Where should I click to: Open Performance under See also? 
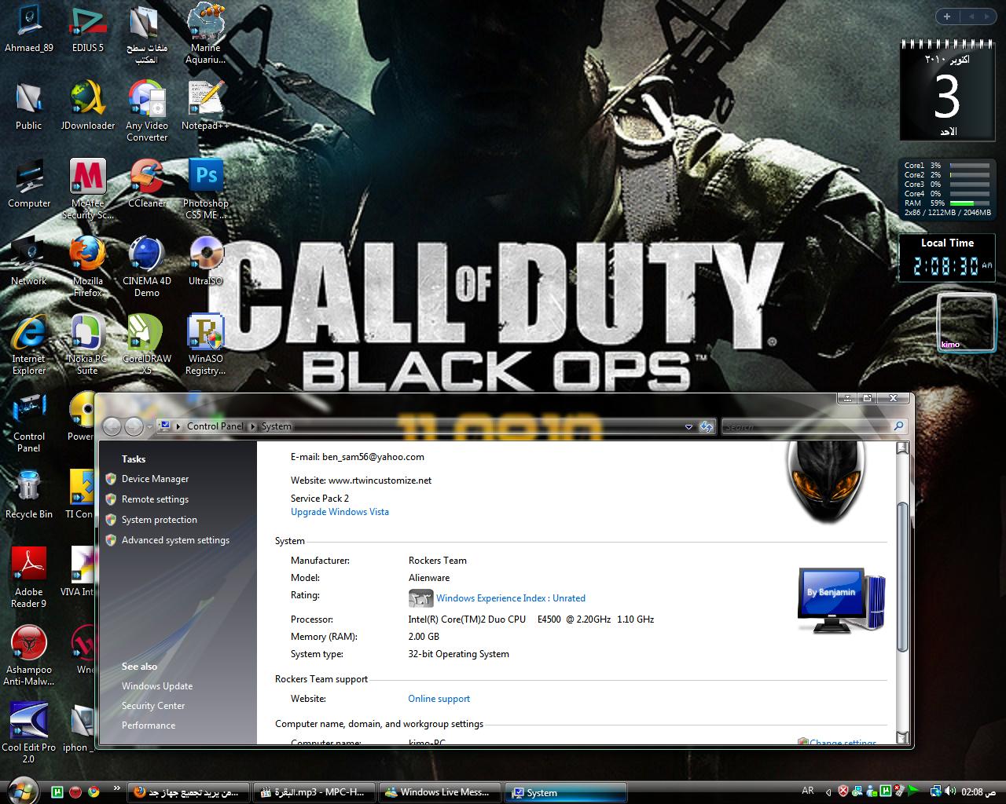149,725
